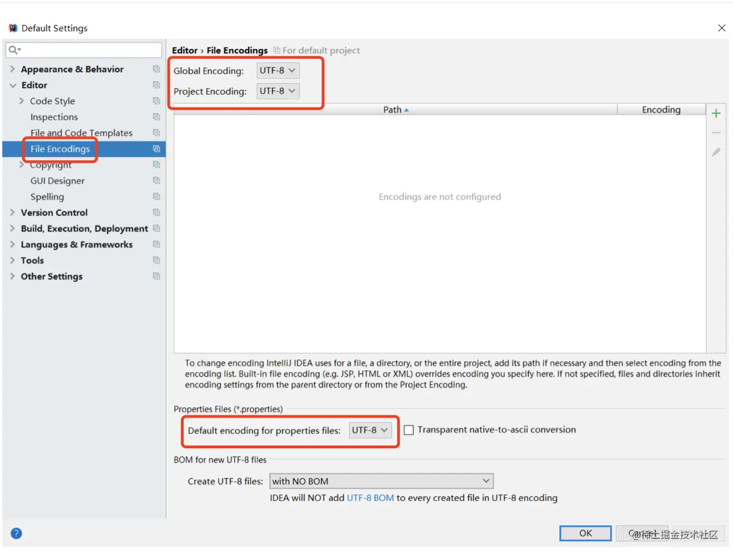Expand Appearance & Behavior tree node
The image size is (733, 555).
12,69
